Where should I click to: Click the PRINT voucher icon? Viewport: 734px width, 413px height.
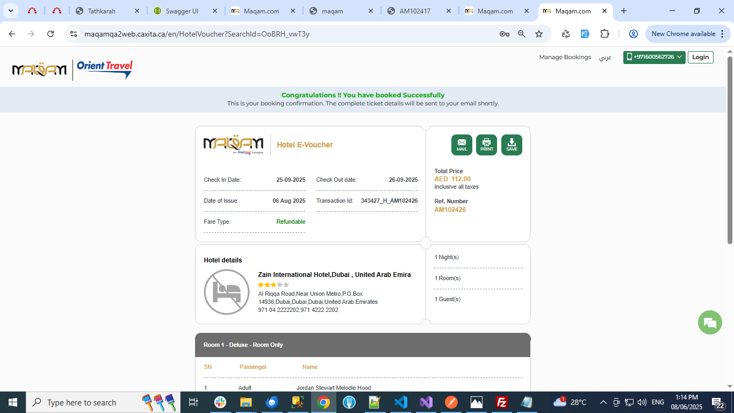tap(486, 145)
